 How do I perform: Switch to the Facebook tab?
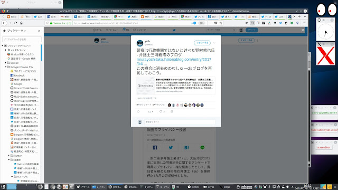coord(52,16)
